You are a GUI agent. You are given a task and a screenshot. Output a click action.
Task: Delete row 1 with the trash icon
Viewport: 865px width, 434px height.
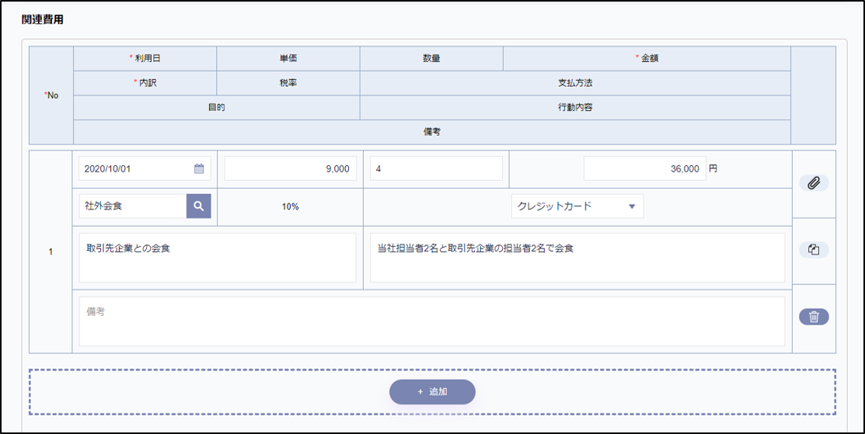pos(814,317)
